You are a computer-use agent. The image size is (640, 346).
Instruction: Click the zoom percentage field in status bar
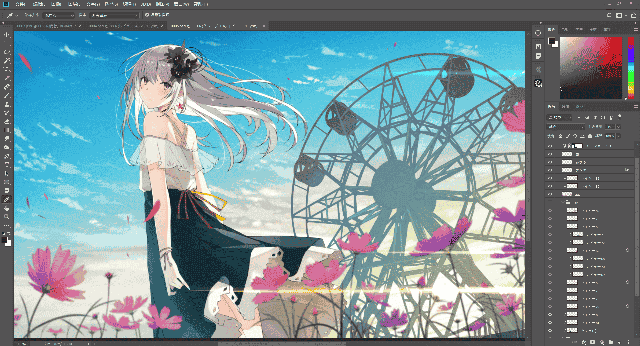[21, 344]
